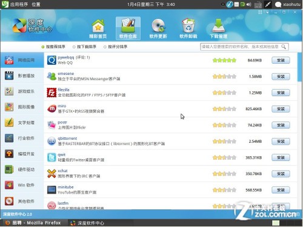Click the star rating of pywebqq
Screen dimensions: 303x227
pyautogui.click(x=224, y=61)
